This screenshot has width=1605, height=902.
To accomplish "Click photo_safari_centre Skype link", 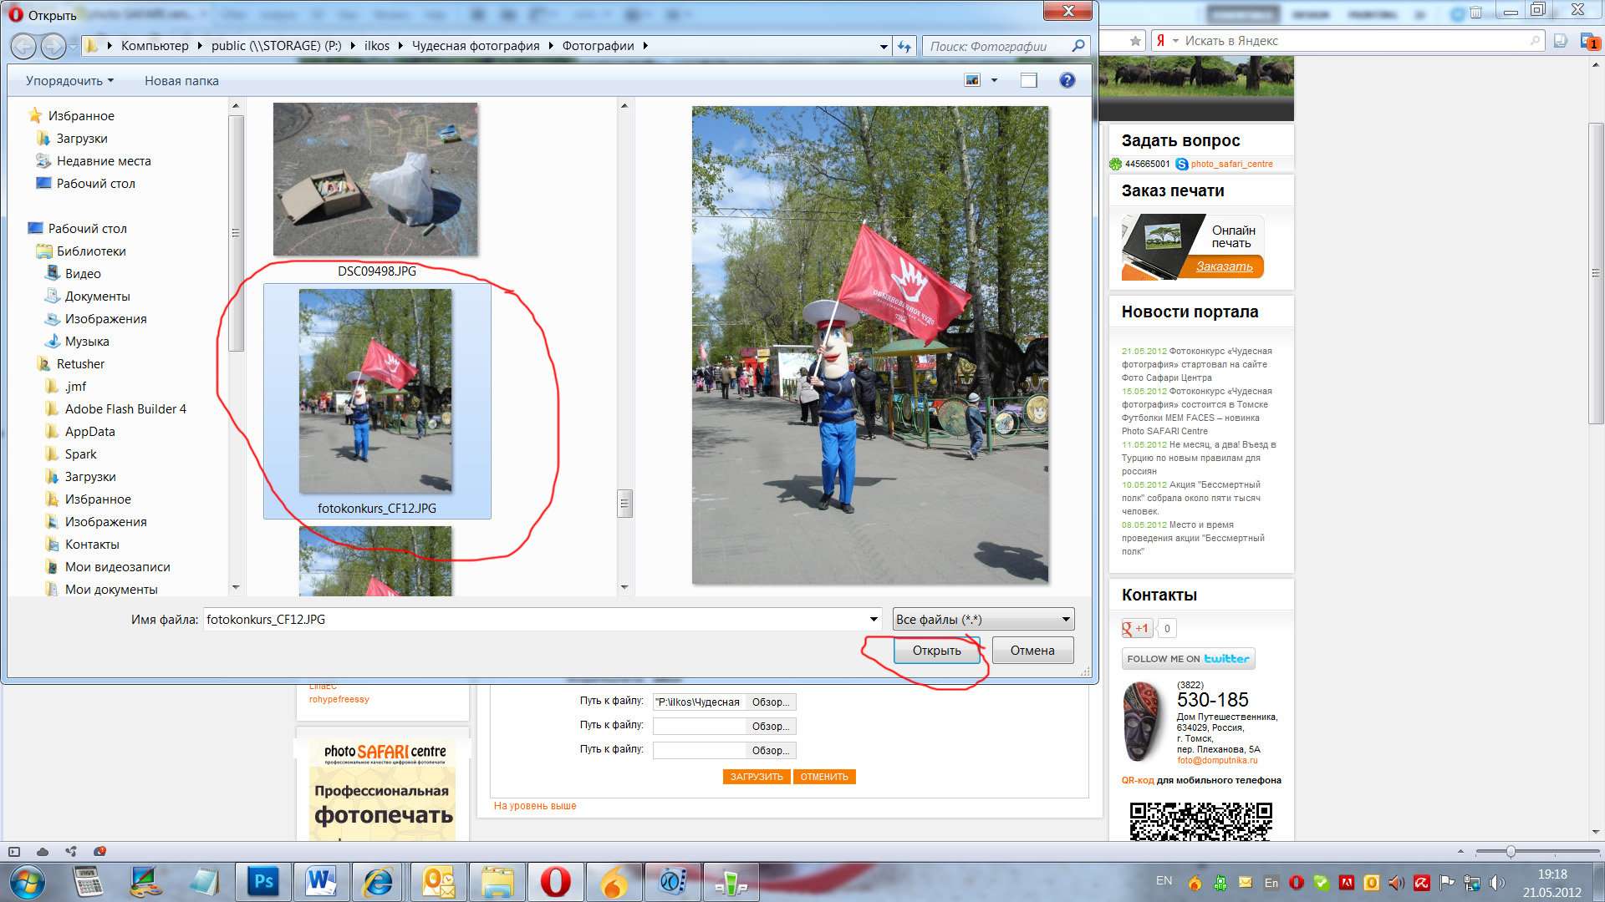I will (1231, 164).
